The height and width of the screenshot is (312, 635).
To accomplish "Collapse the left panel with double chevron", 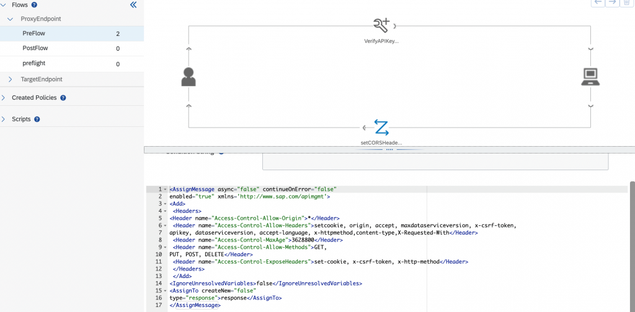I will 133,5.
